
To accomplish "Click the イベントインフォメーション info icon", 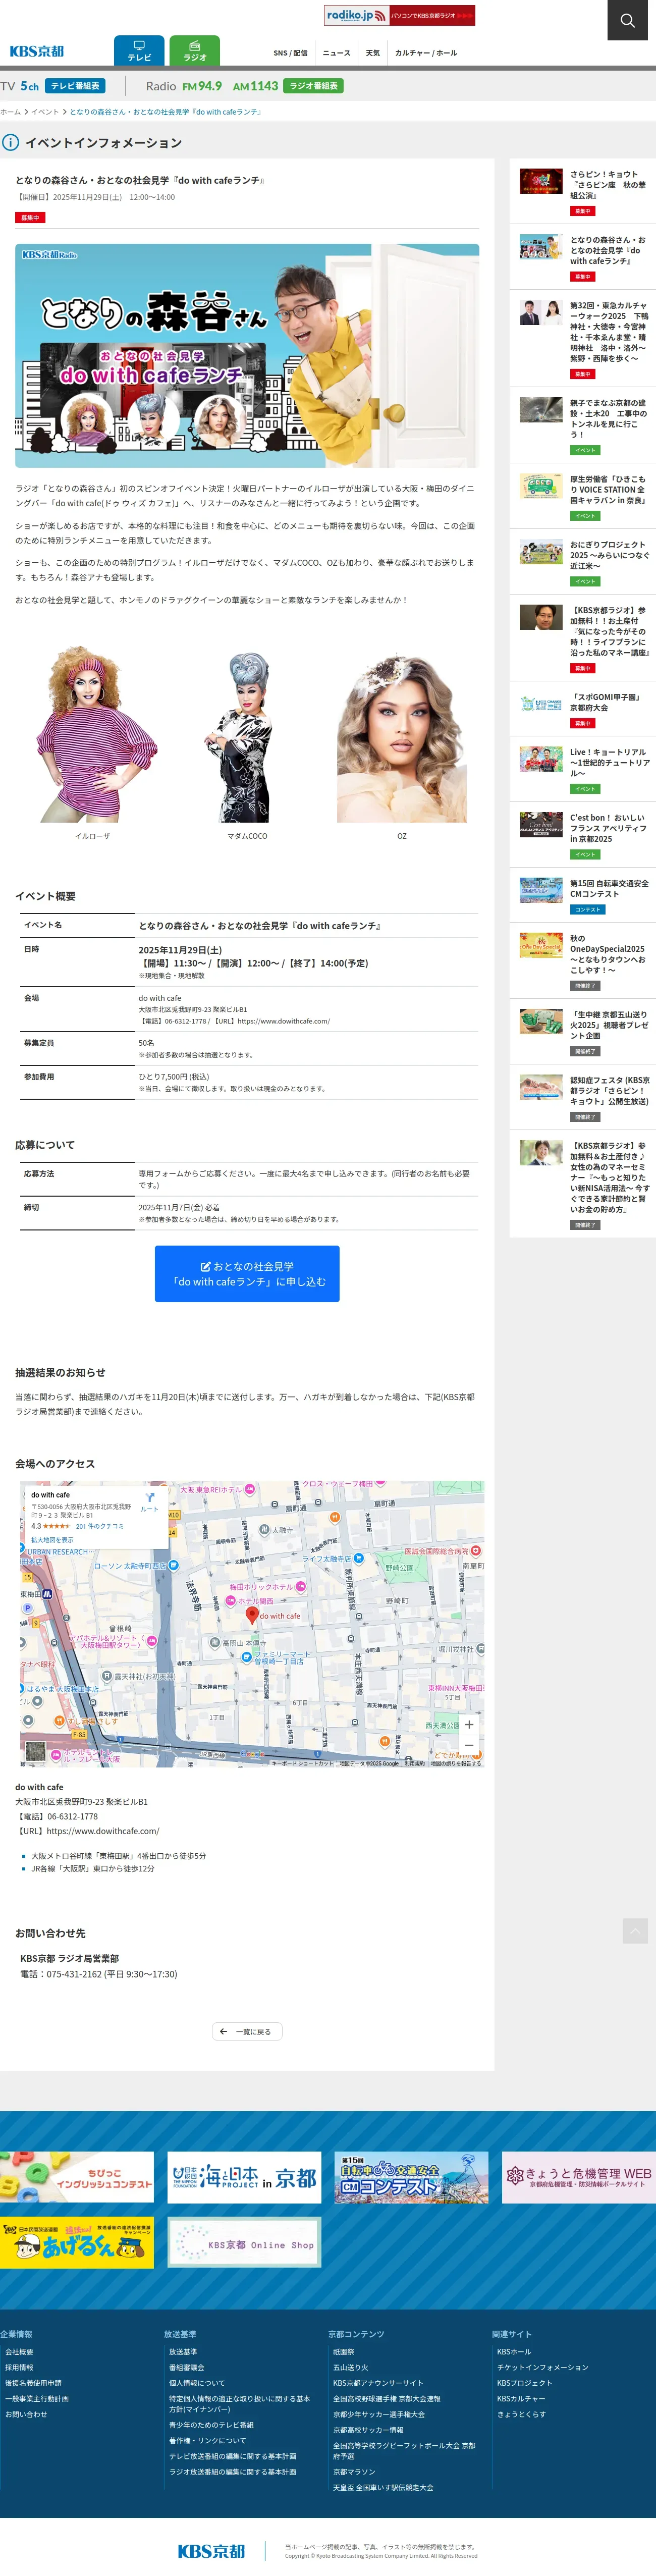I will (10, 142).
